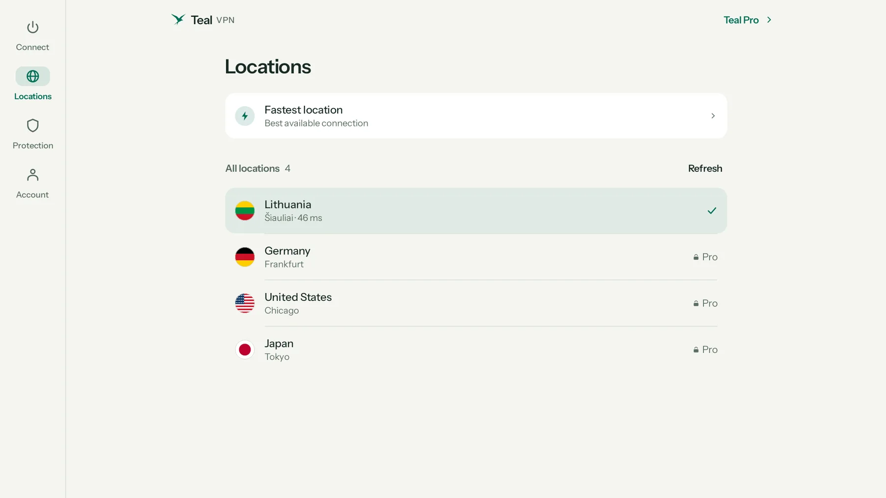
Task: Open the Connect power icon
Action: (32, 28)
